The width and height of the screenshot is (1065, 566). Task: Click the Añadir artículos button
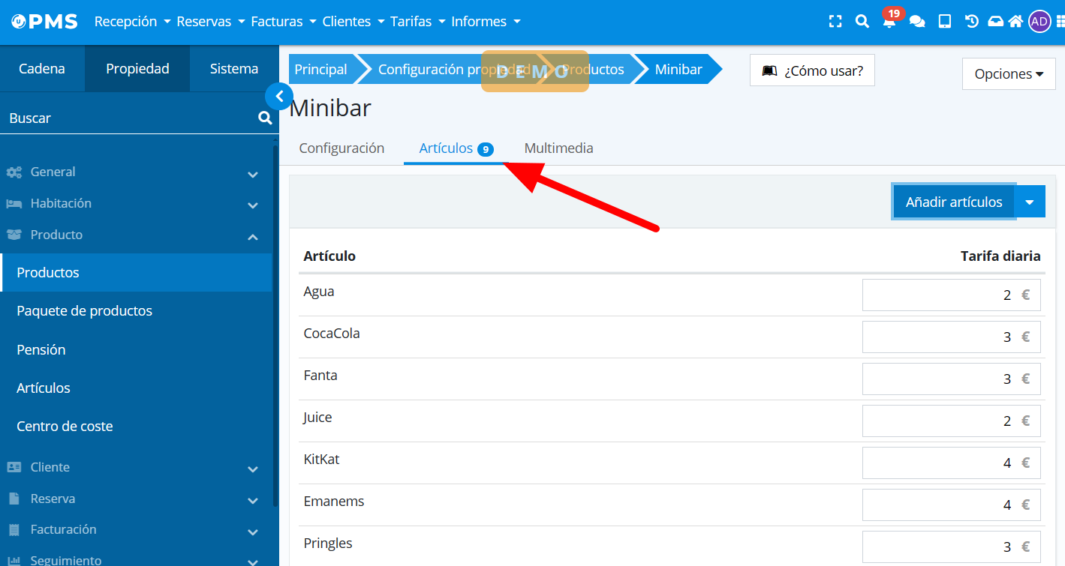[954, 202]
